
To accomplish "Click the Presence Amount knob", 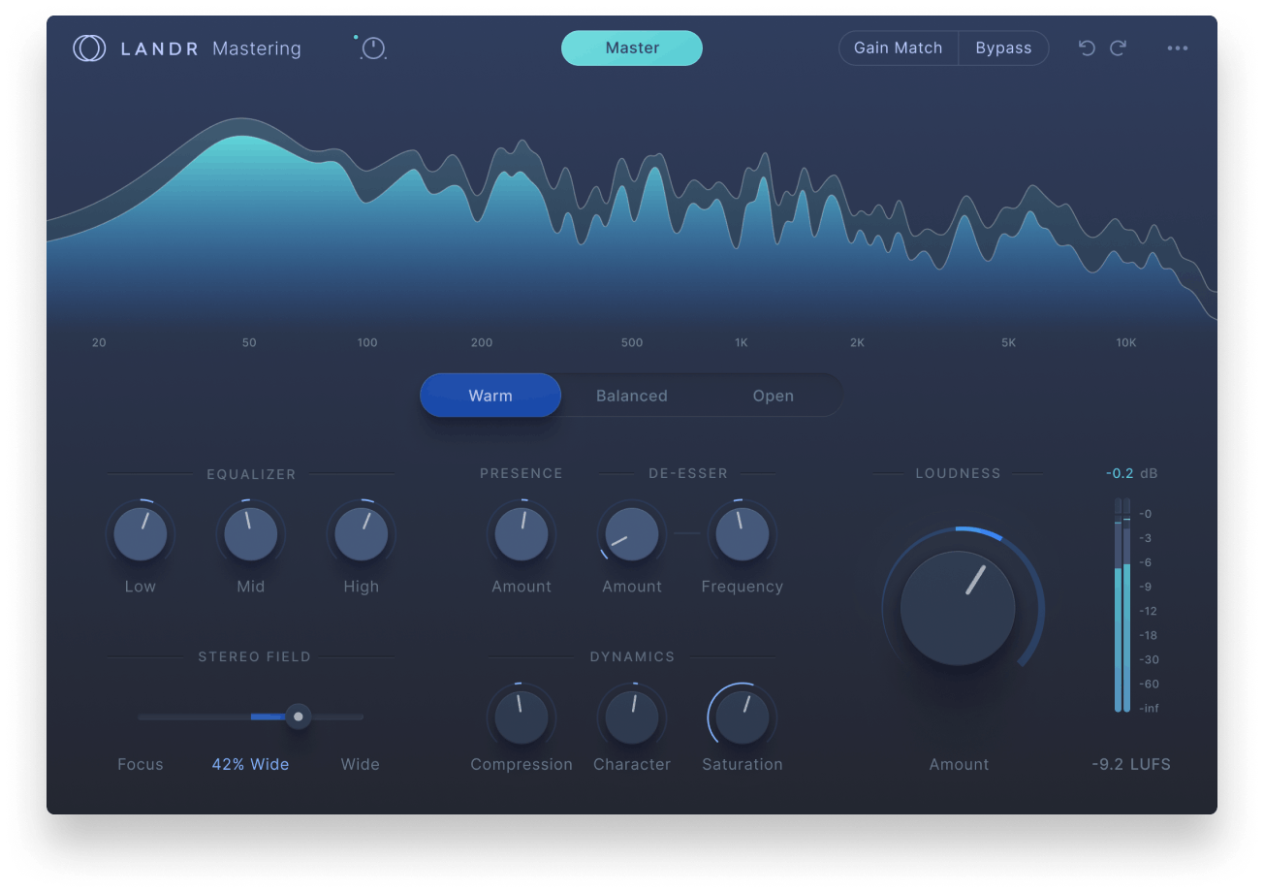I will [521, 533].
